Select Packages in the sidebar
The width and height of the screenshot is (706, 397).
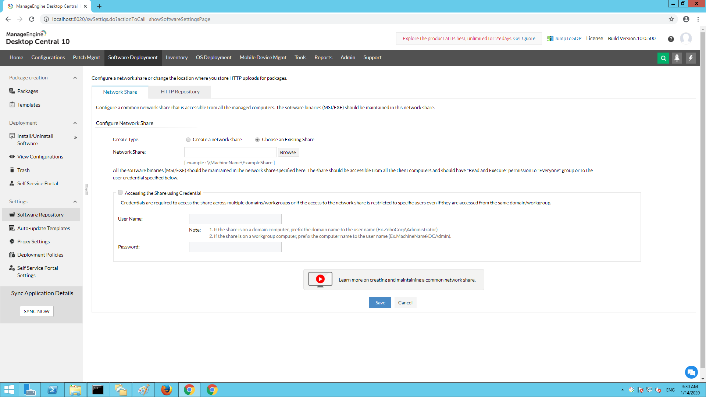click(x=28, y=91)
